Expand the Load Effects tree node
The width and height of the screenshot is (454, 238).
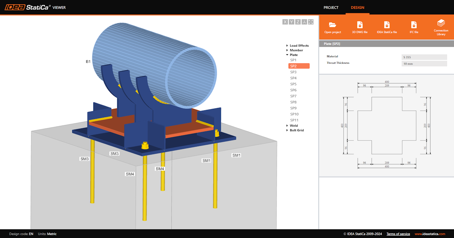tap(287, 46)
